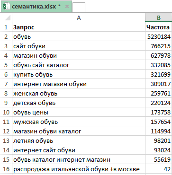Image resolution: width=172 pixels, height=175 pixels.
Task: Select the купить обувь cell
Action: (79, 74)
